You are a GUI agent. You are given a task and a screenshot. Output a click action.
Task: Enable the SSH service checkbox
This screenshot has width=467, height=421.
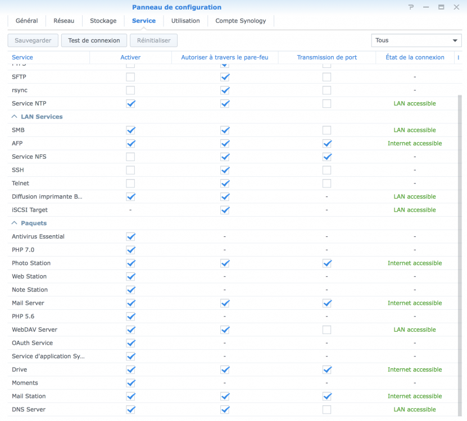coord(130,170)
